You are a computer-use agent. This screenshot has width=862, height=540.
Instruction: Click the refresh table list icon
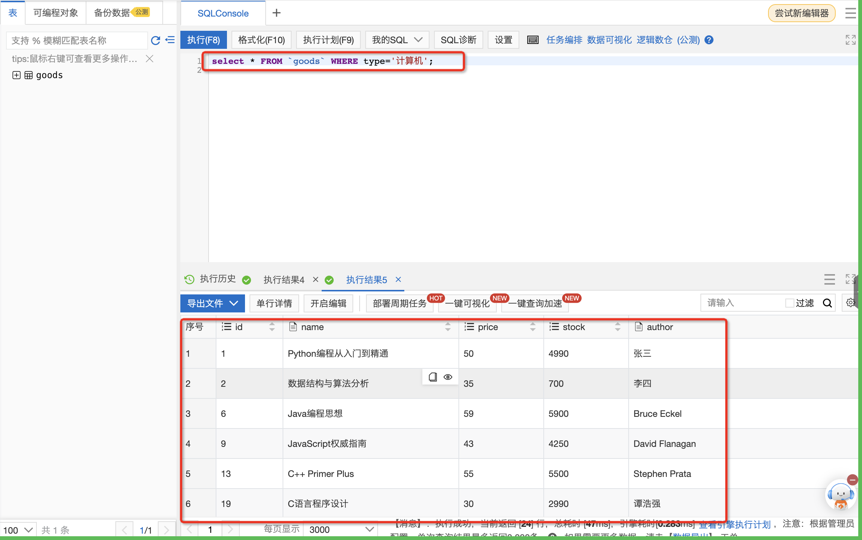155,40
